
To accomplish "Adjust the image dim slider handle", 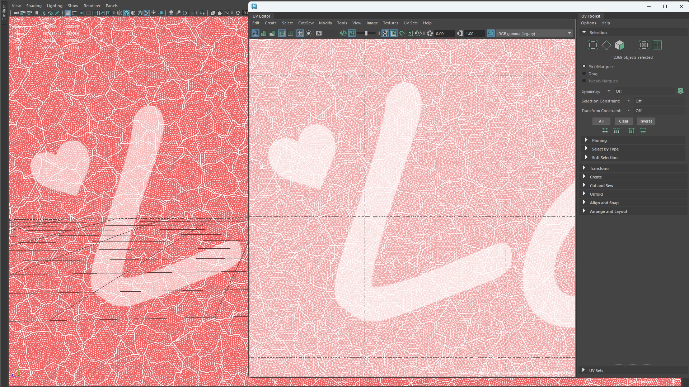I will (x=366, y=33).
